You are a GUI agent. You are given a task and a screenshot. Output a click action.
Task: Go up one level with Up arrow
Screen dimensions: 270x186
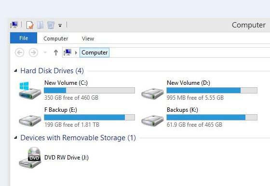tap(55, 53)
